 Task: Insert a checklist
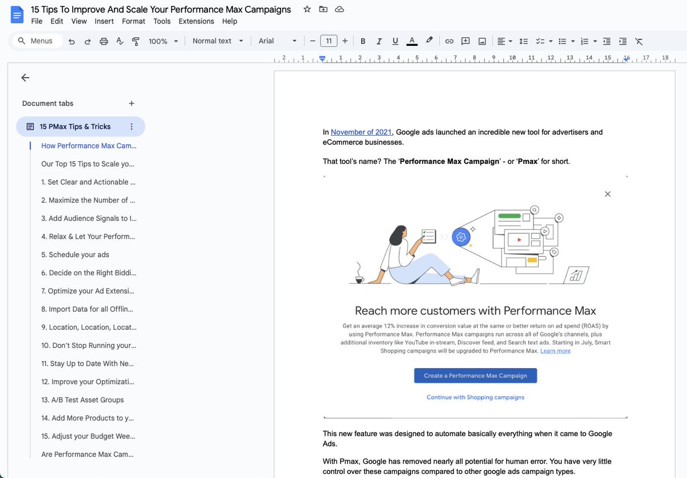tap(540, 41)
